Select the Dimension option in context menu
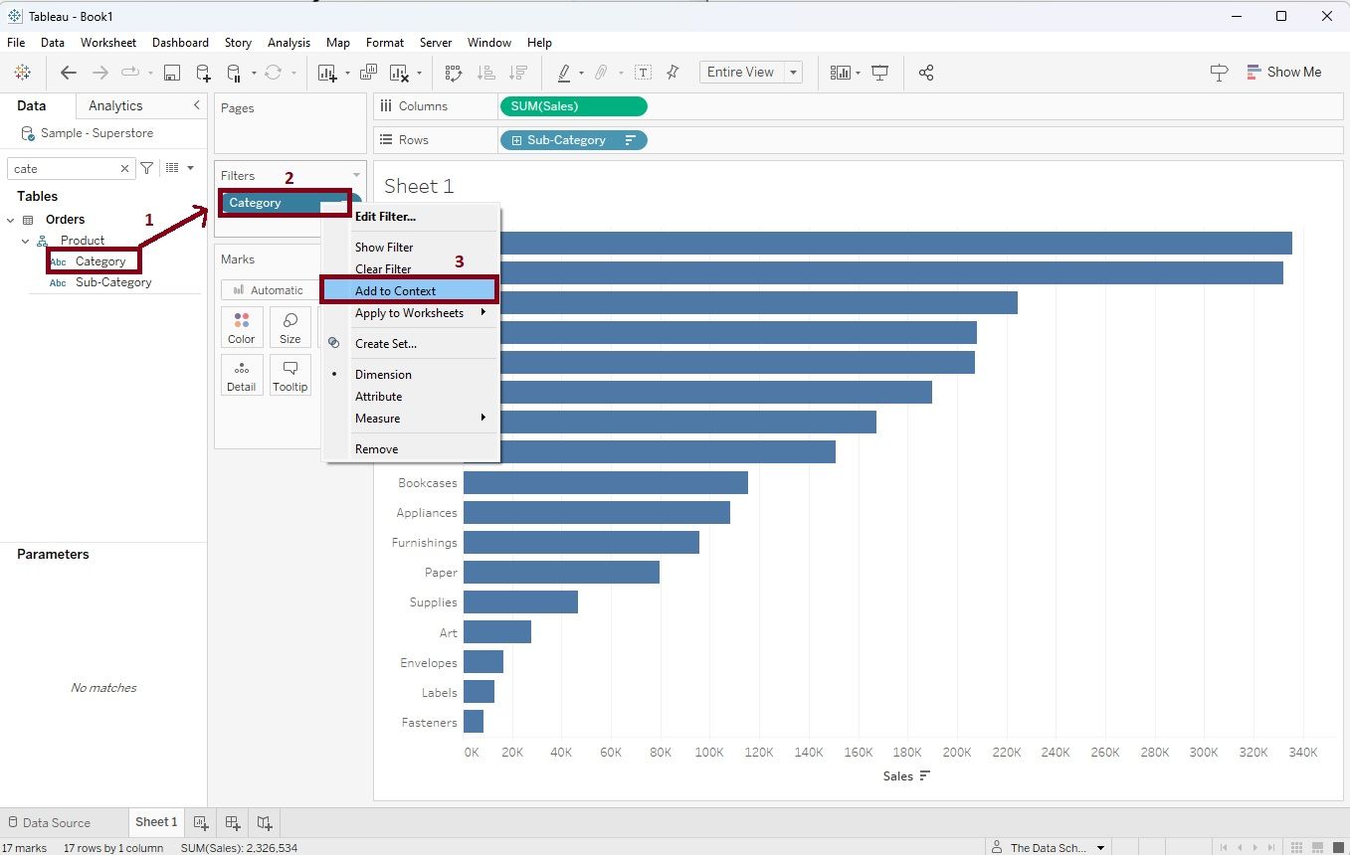 coord(383,375)
